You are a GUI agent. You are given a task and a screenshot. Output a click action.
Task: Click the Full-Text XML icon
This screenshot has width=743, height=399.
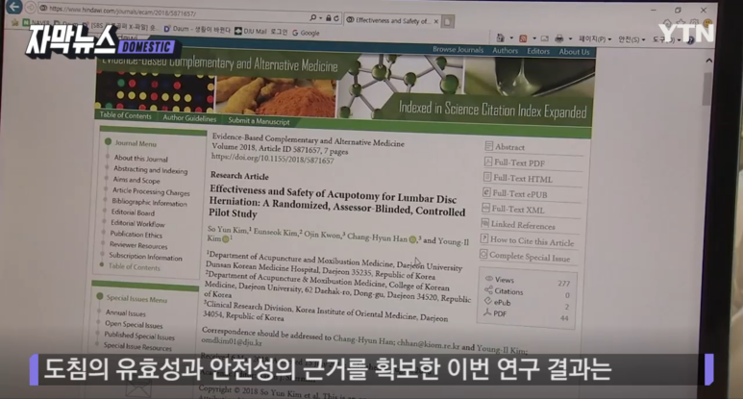click(485, 209)
